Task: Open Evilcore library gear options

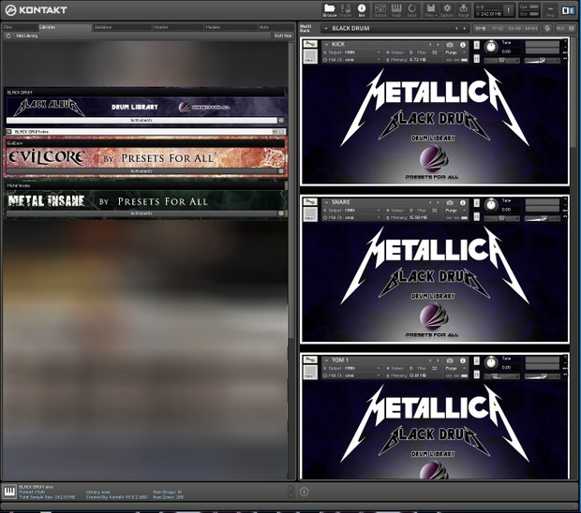Action: click(281, 171)
